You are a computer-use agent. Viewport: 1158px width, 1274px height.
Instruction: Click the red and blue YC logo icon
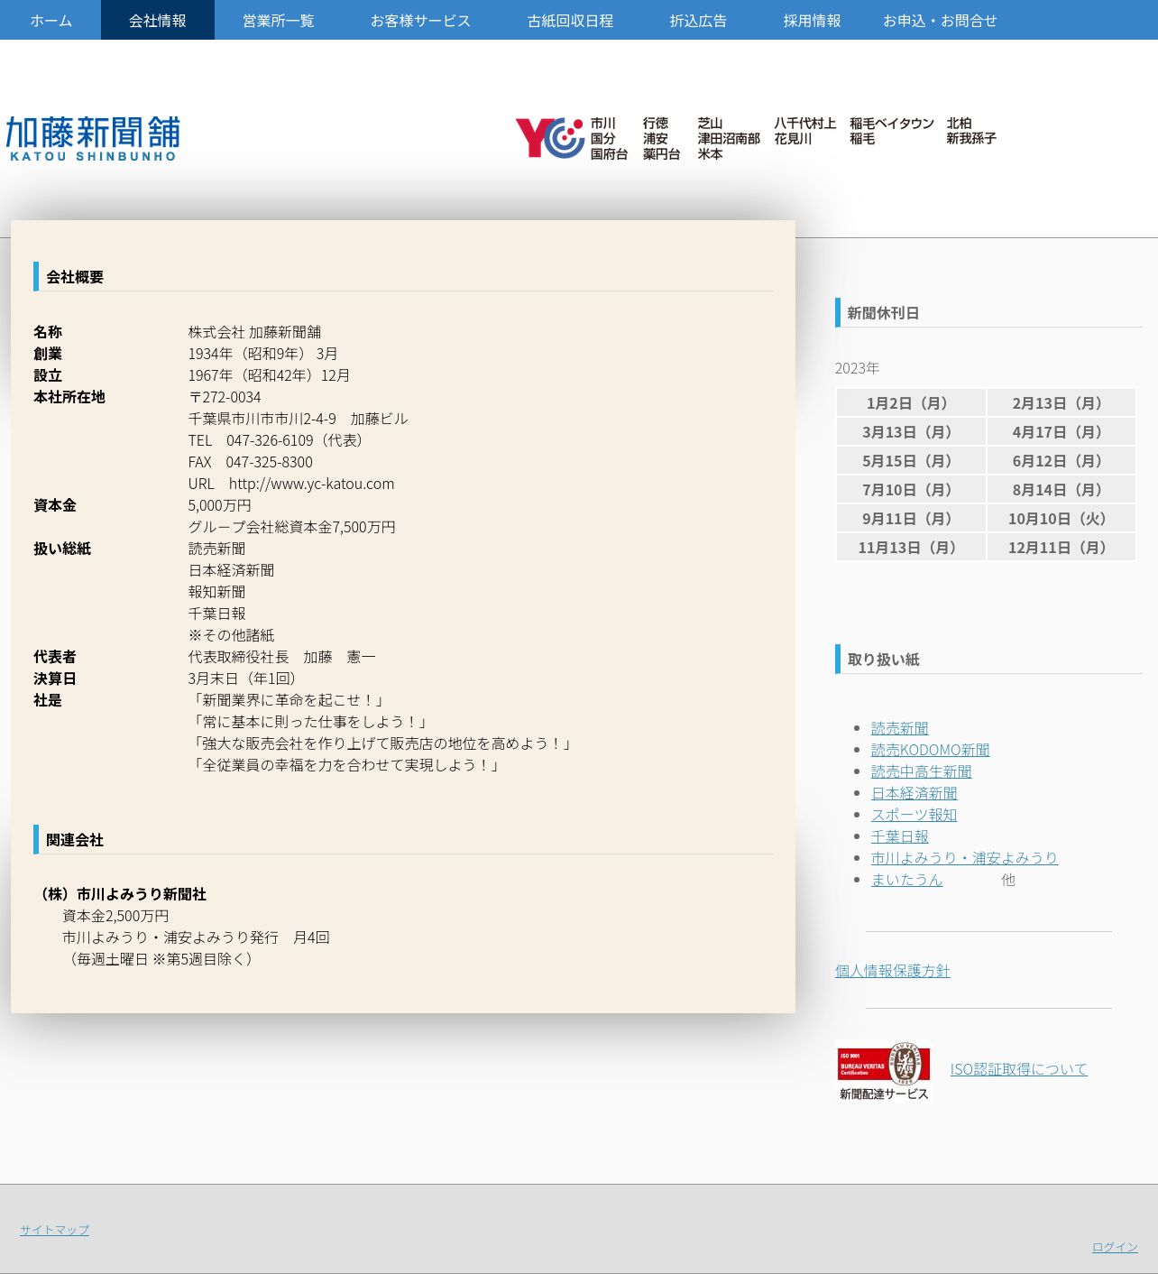point(550,138)
